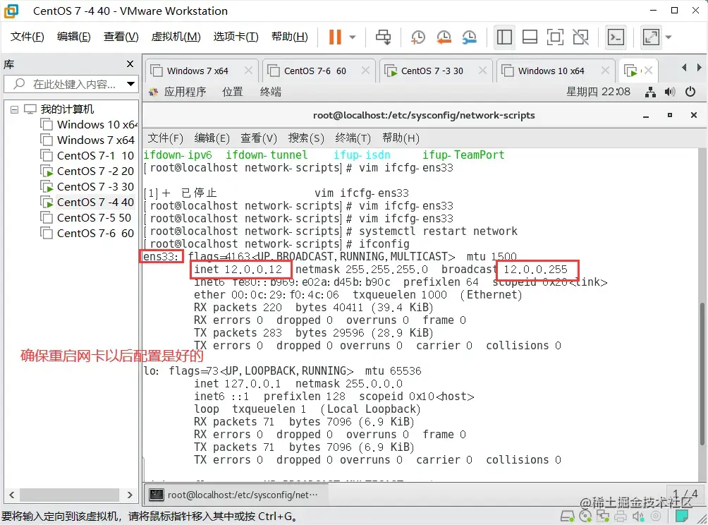Image resolution: width=708 pixels, height=525 pixels.
Task: Open terminal 文件(F) menu
Action: tap(165, 138)
